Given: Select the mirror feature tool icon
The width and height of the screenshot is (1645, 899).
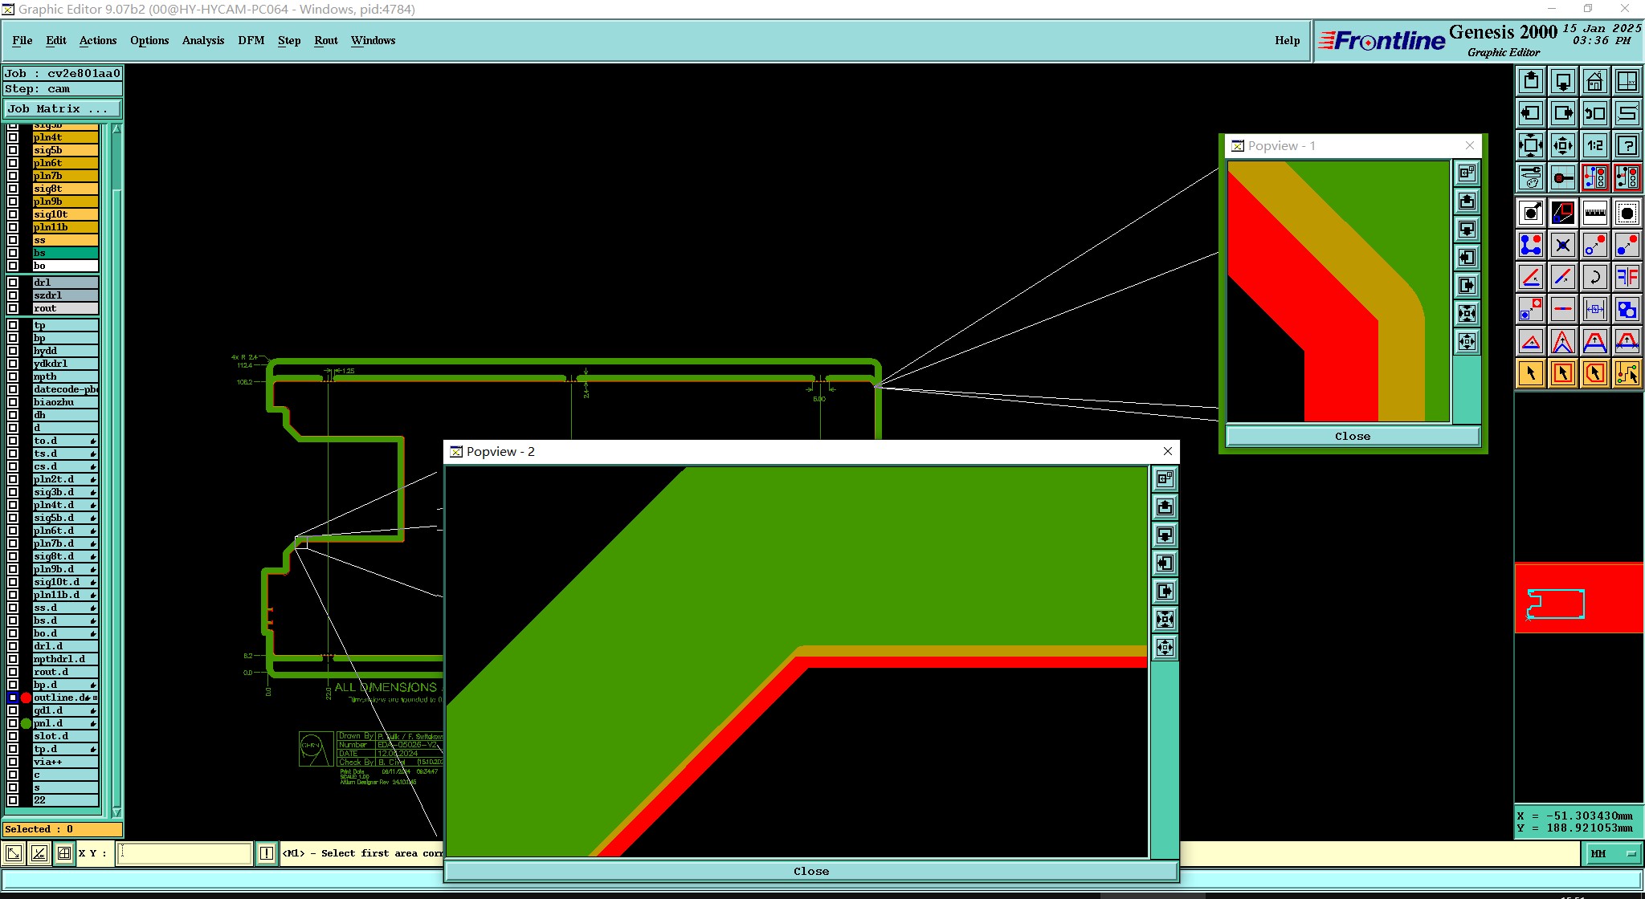Looking at the screenshot, I should pos(1627,277).
